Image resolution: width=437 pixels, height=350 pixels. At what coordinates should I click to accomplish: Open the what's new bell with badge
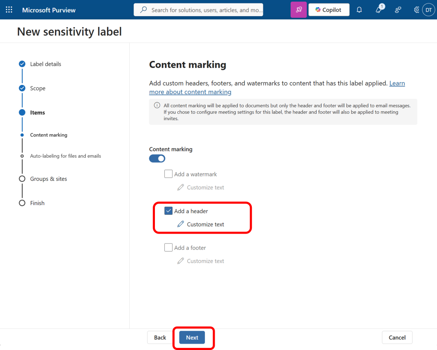click(379, 9)
